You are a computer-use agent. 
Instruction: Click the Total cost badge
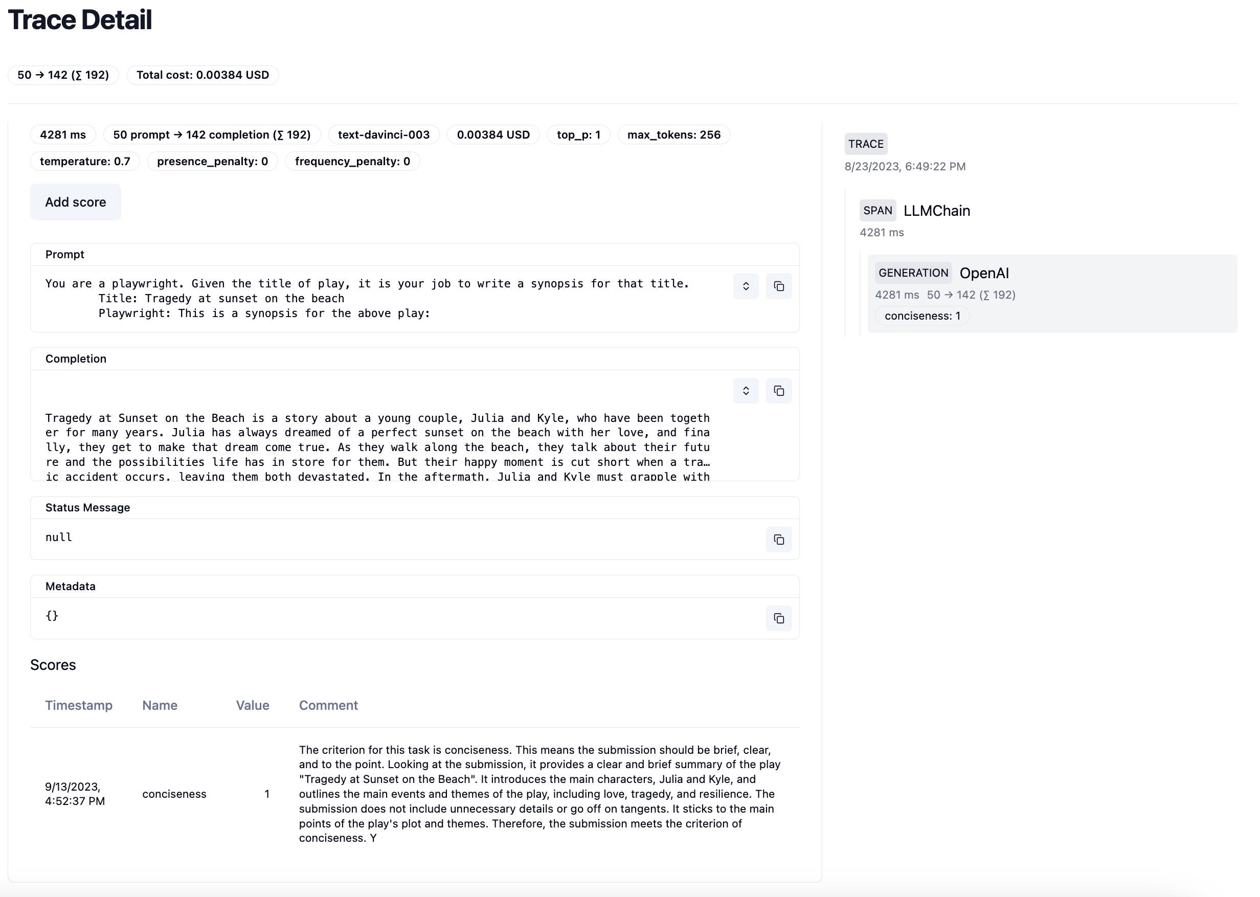202,75
